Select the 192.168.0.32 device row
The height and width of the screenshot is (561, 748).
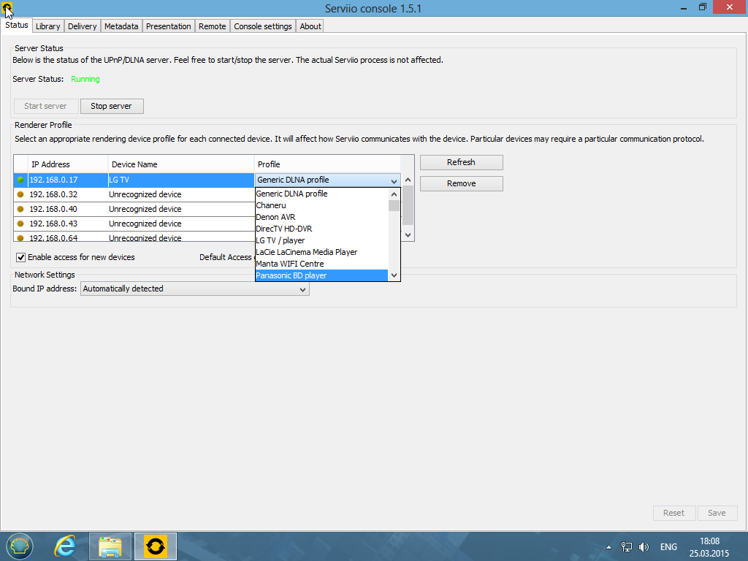[x=146, y=194]
